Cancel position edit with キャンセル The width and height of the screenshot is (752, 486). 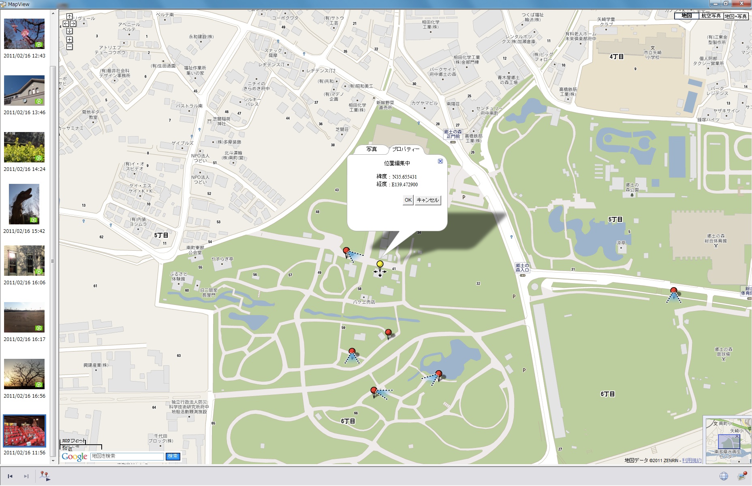click(427, 200)
